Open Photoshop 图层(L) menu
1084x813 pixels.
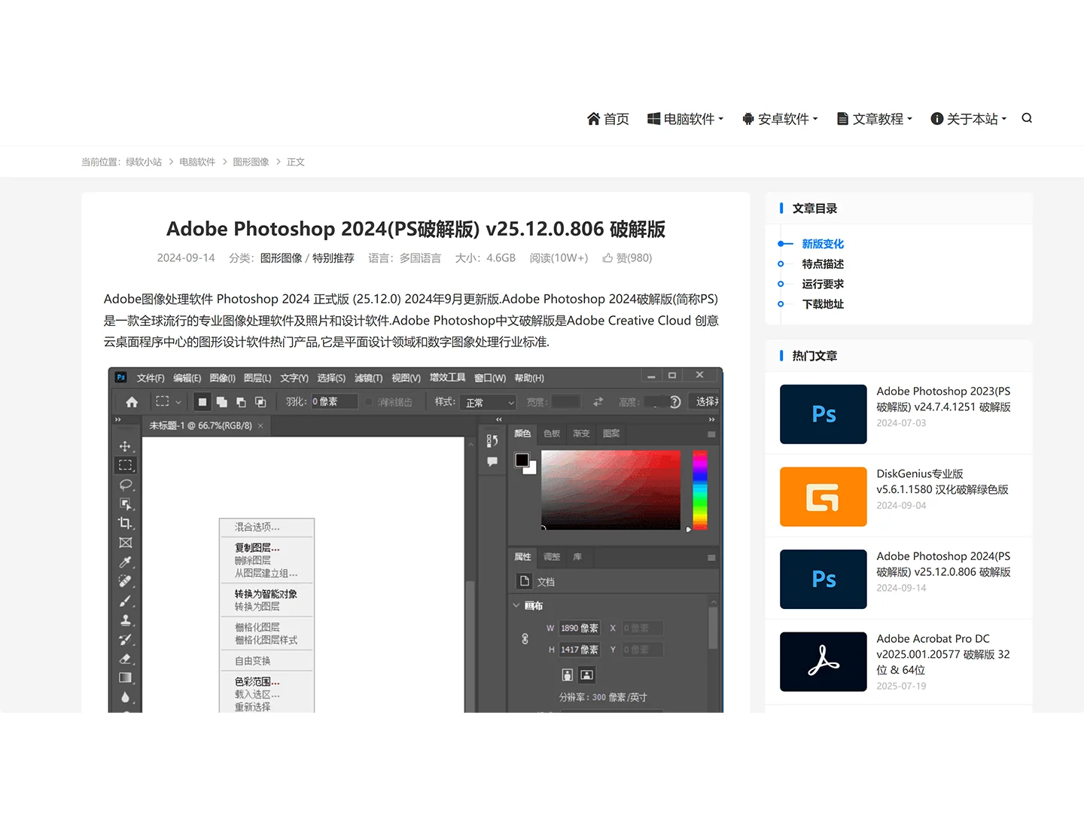(x=258, y=378)
